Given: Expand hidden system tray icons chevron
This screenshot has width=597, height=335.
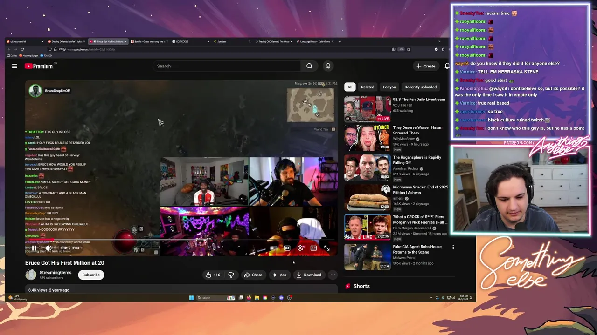Looking at the screenshot, I should pos(431,298).
